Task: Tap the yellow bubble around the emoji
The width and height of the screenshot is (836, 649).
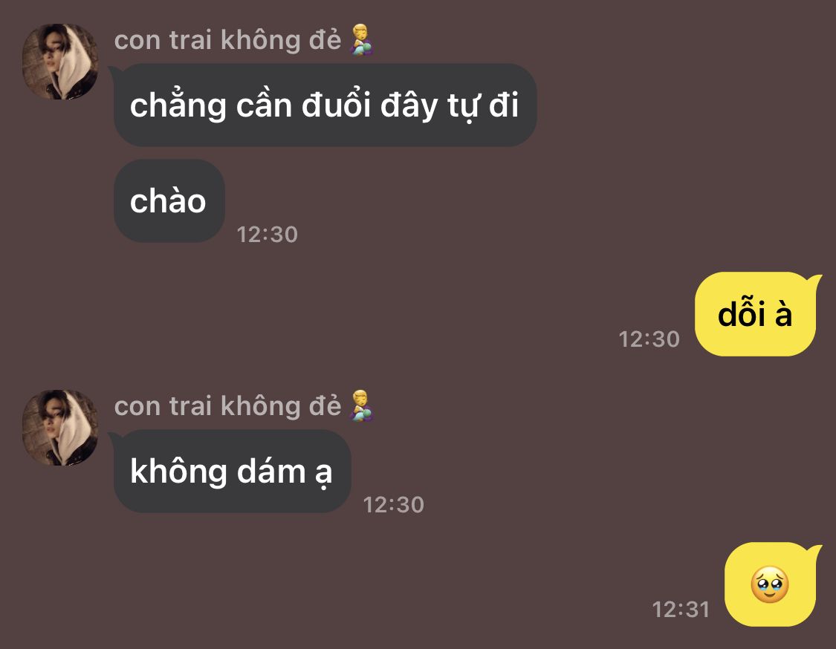Action: 771,584
